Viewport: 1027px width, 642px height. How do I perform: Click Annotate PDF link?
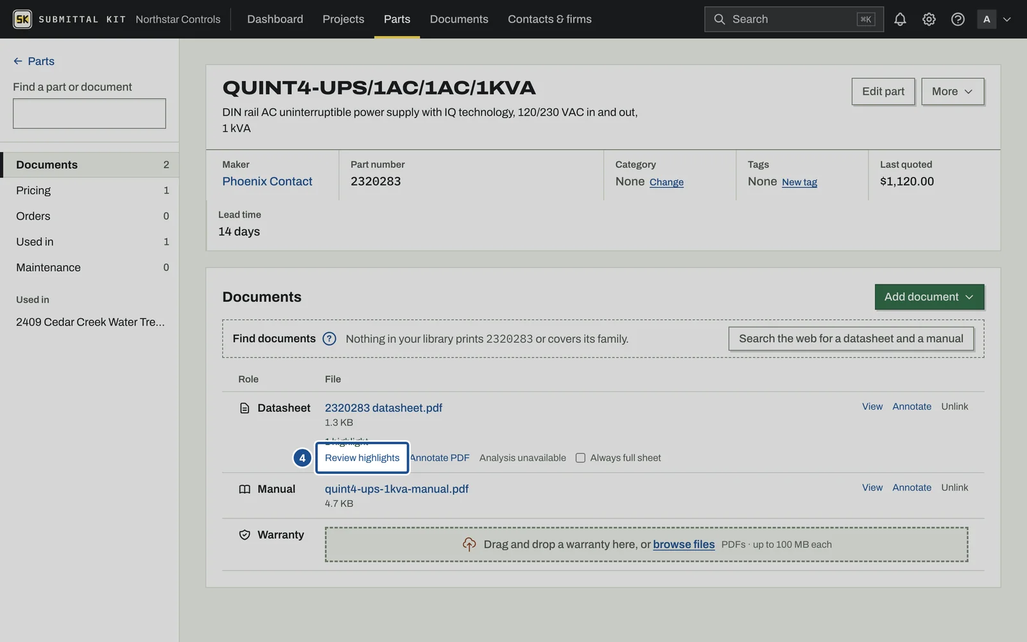(x=440, y=458)
